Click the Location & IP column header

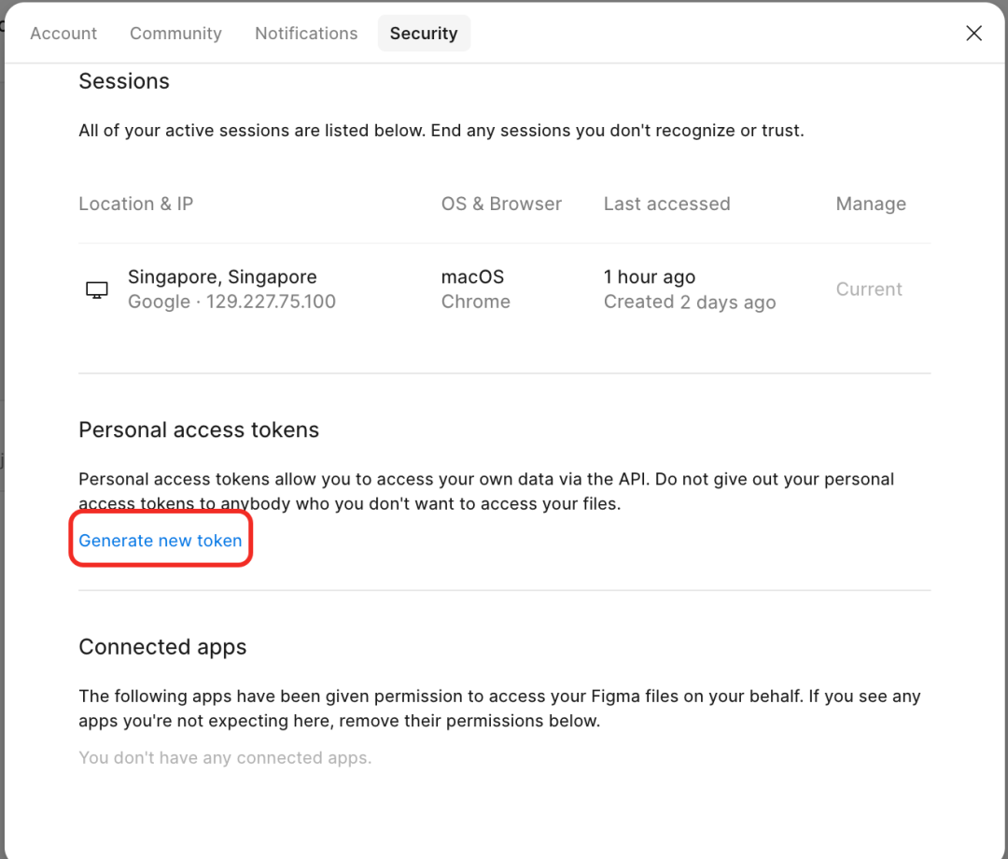pos(135,204)
